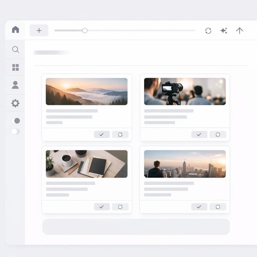Click the wide input bar below the cards
Image resolution: width=257 pixels, height=257 pixels.
click(x=136, y=227)
